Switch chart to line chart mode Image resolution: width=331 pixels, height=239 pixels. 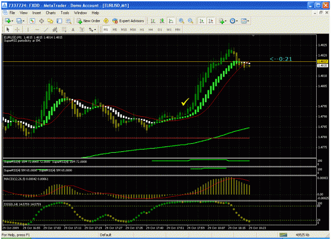click(171, 21)
